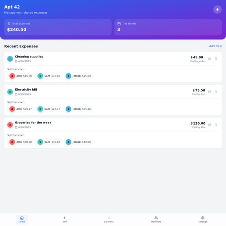Click Alex's avatar beside Groceries title

point(10,125)
